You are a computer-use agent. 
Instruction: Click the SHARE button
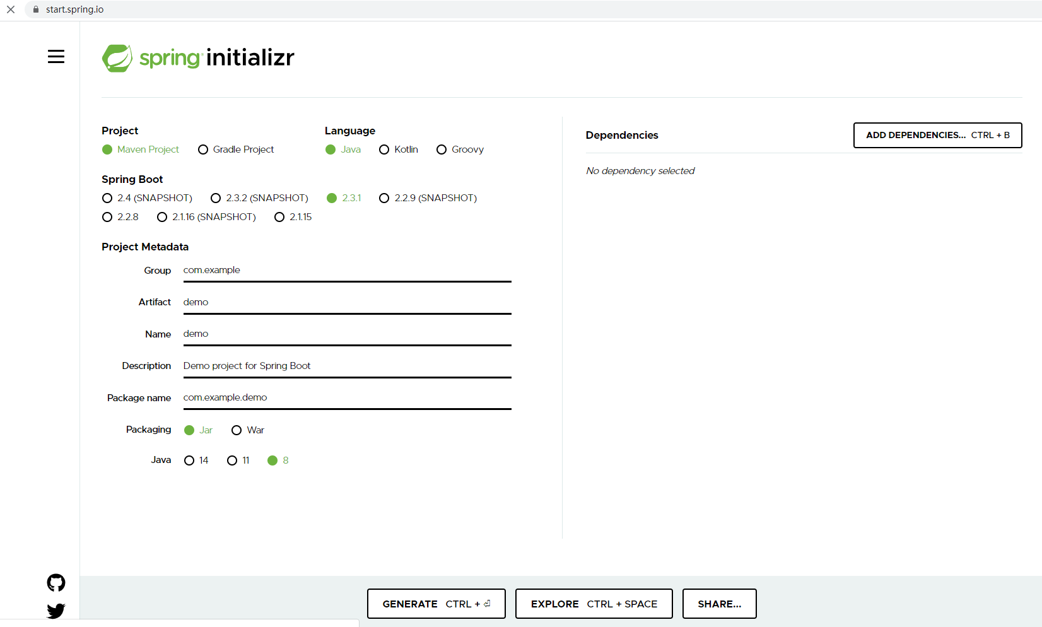click(719, 604)
